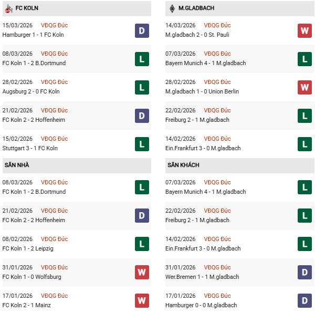Select the M.GLADBACH header tab
315x313 pixels.
(x=197, y=8)
